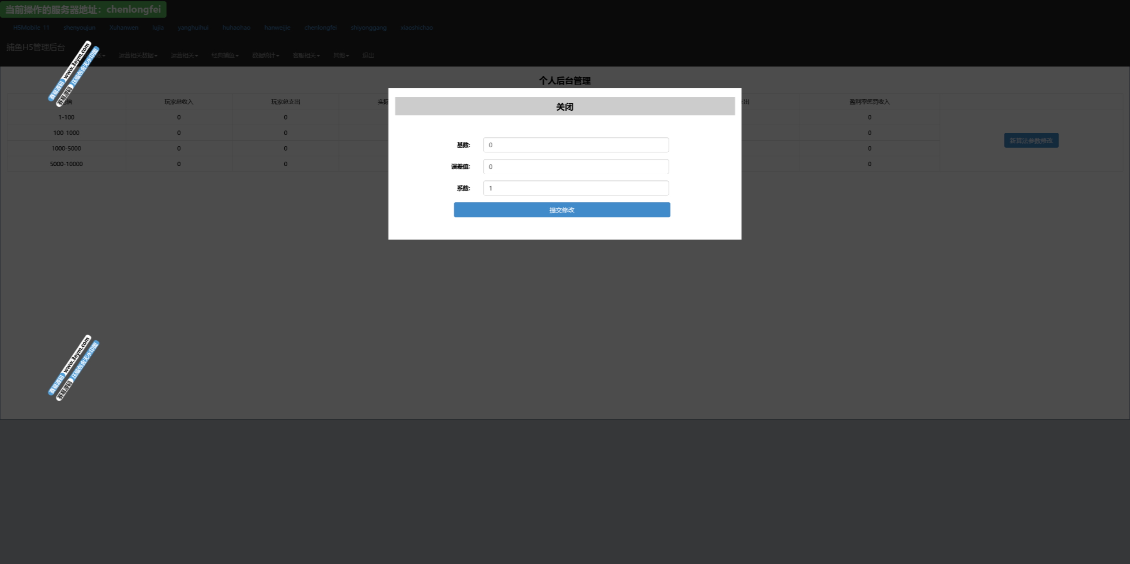Image resolution: width=1130 pixels, height=564 pixels.
Task: Select the xiaoshichao server link
Action: (416, 27)
